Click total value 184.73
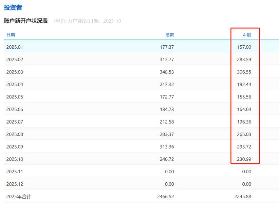The image size is (279, 203). click(x=167, y=109)
